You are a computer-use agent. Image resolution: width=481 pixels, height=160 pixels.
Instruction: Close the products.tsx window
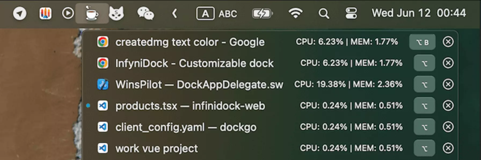[448, 106]
